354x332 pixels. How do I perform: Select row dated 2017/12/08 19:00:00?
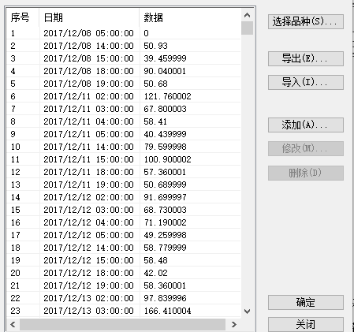click(x=124, y=84)
